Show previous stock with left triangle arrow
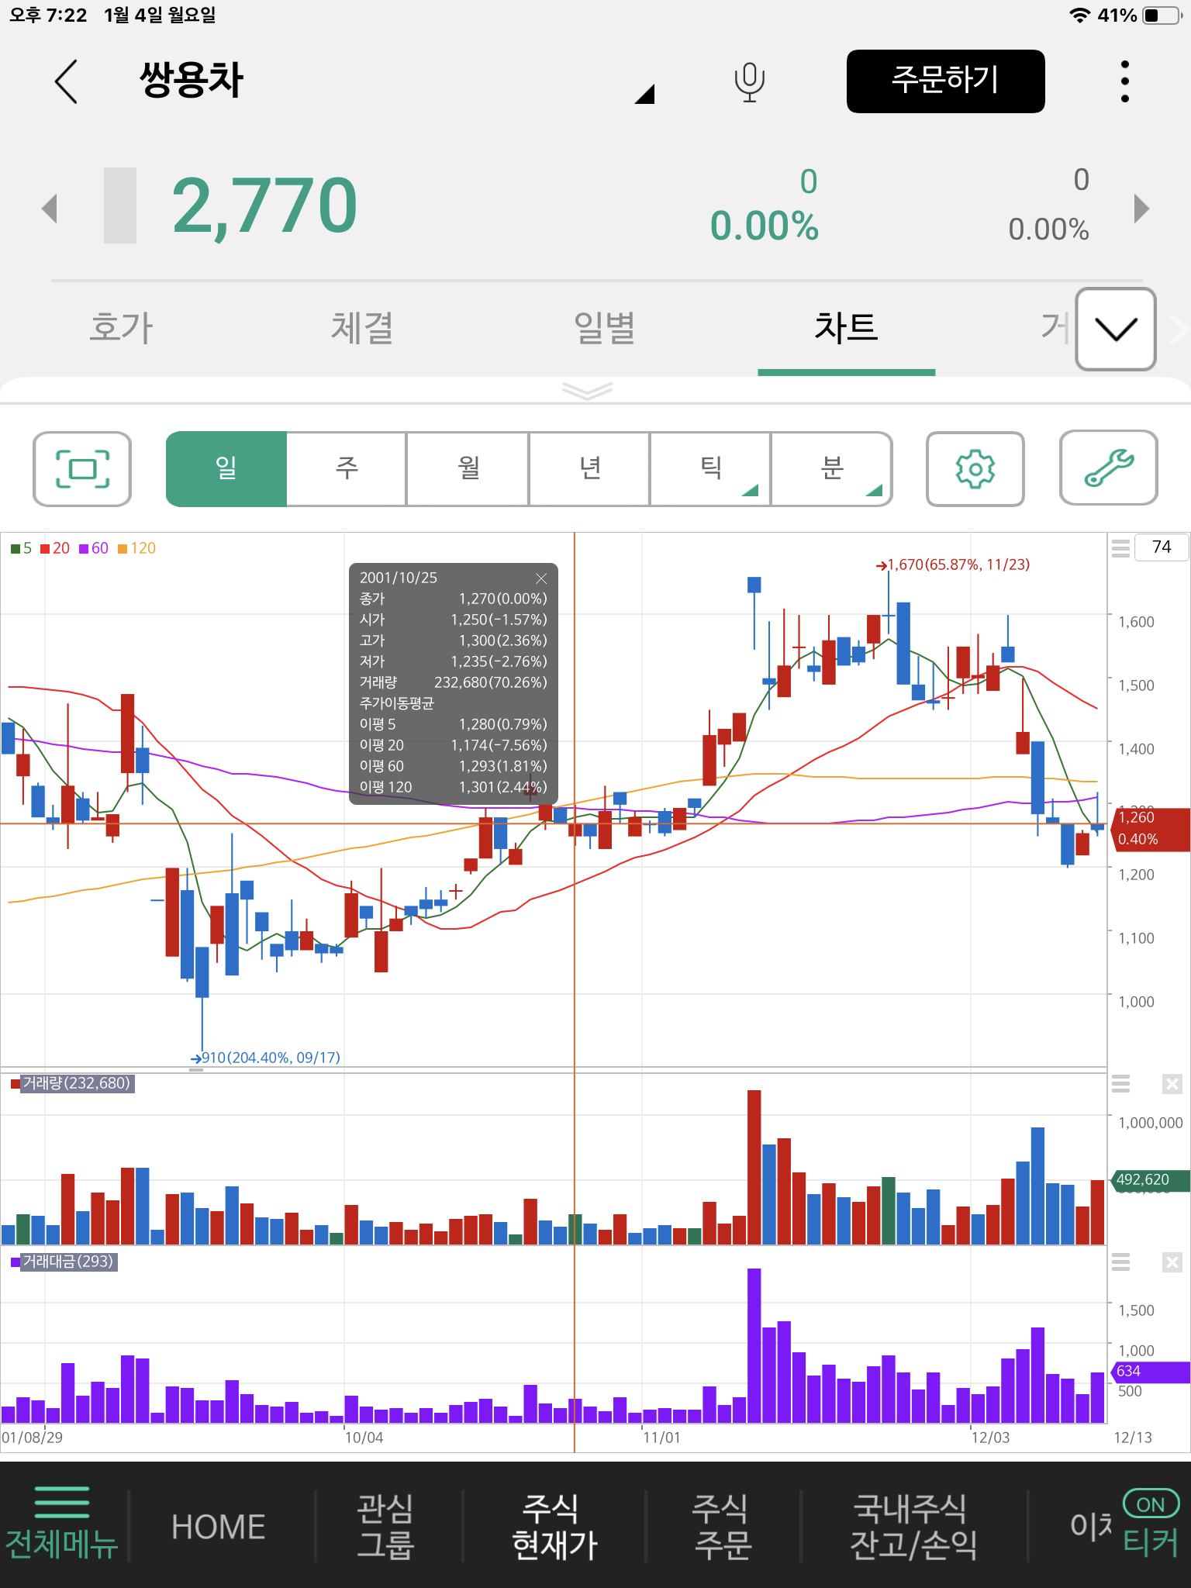 coord(50,208)
